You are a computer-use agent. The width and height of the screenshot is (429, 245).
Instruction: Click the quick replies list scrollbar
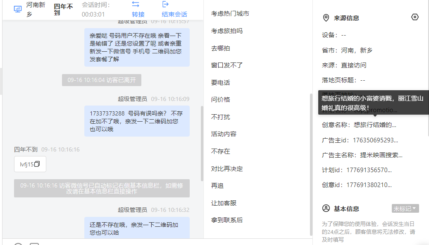311,164
